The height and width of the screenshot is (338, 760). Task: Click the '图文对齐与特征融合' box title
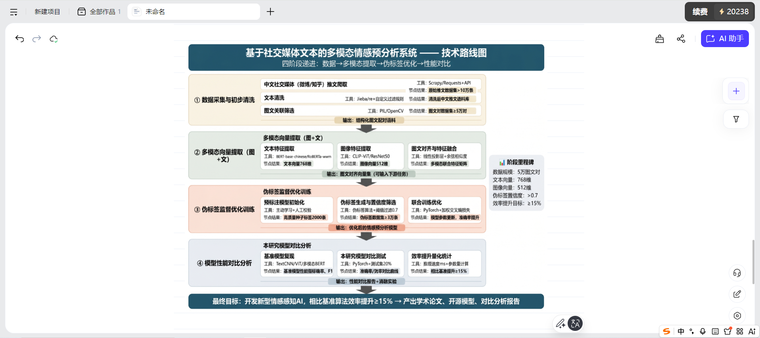tap(434, 149)
